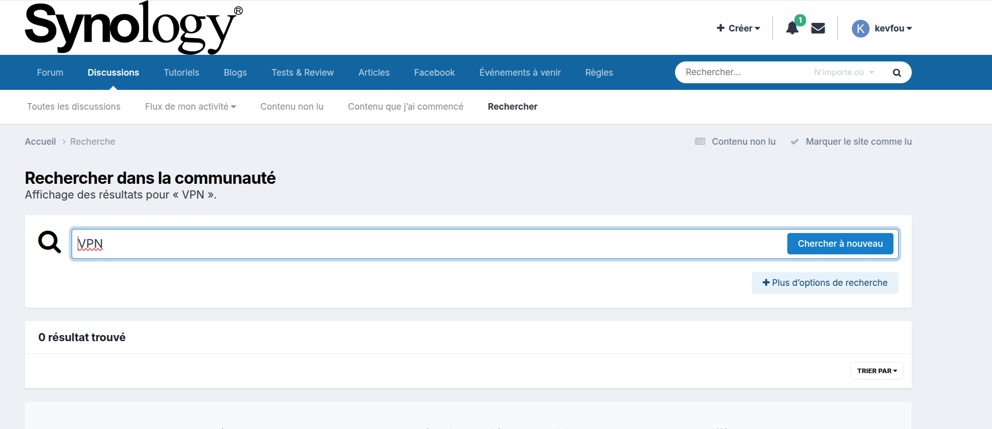The image size is (992, 429).
Task: Switch to the Tutoriels tab
Action: pyautogui.click(x=181, y=73)
